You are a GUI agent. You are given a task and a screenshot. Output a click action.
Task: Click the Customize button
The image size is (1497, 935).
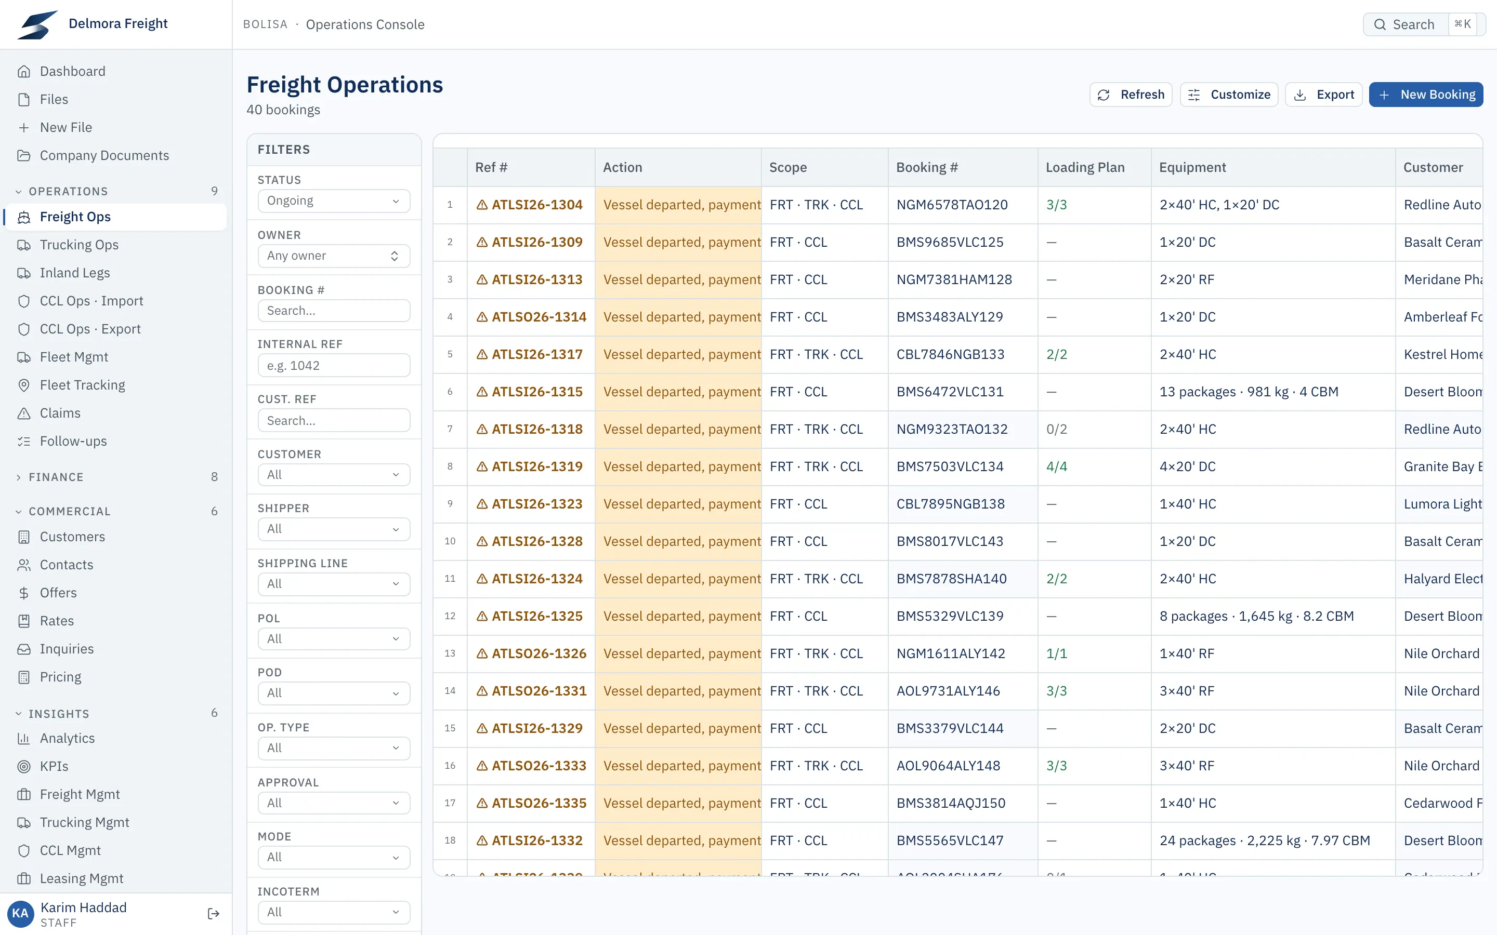pyautogui.click(x=1229, y=95)
